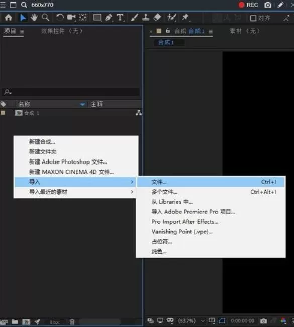Image resolution: width=294 pixels, height=327 pixels.
Task: Select the Zoom magnifier tool in the toolbar
Action: pyautogui.click(x=45, y=18)
